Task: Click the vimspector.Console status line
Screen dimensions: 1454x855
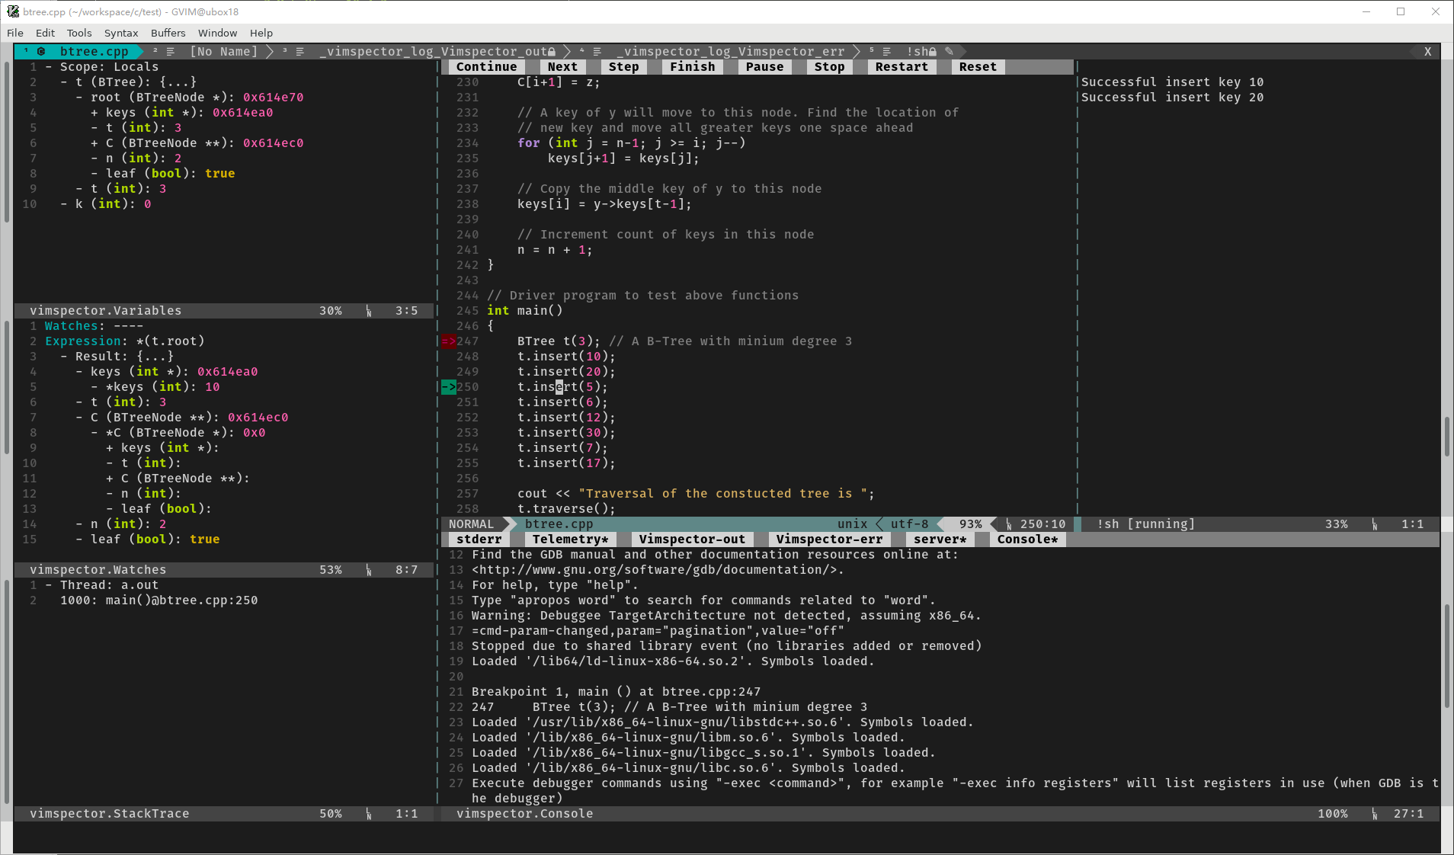Action: 940,814
